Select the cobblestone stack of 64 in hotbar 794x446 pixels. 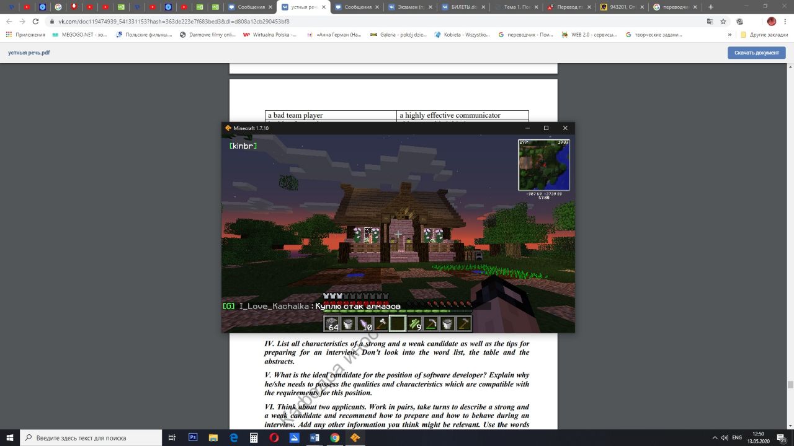point(332,324)
